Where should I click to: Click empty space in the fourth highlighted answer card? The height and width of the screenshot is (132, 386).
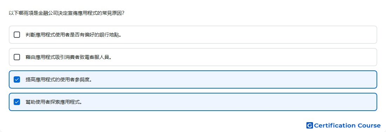[x=246, y=102]
